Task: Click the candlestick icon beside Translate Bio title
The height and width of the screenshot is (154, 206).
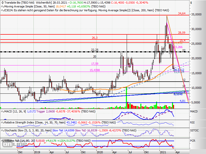Action: (x=2, y=3)
